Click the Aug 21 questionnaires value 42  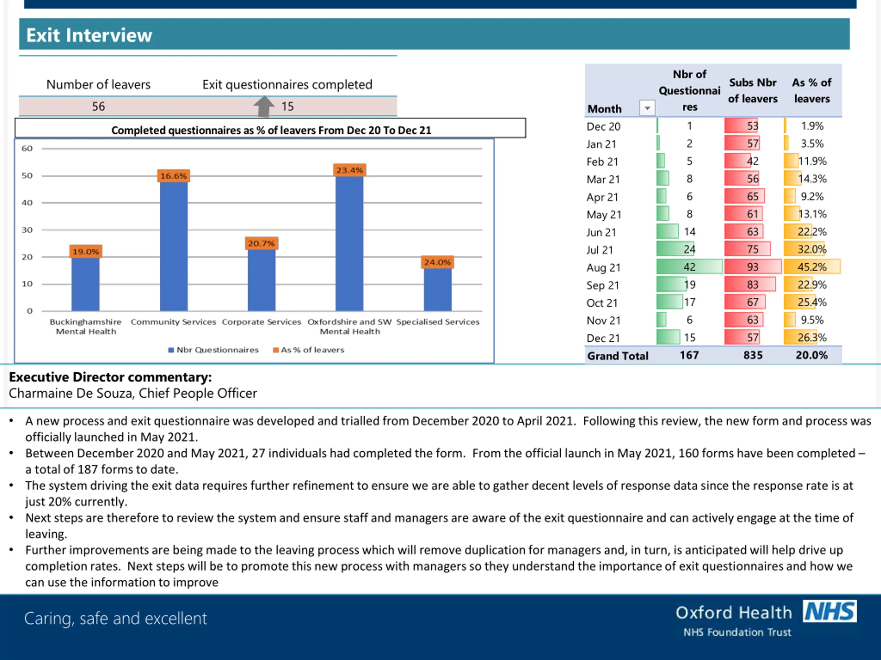689,266
